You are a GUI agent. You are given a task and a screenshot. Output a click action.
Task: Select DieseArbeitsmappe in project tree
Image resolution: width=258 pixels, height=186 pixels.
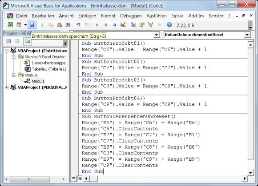(48, 63)
